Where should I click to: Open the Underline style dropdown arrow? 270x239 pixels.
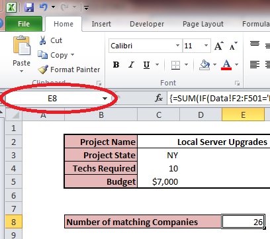[x=157, y=65]
